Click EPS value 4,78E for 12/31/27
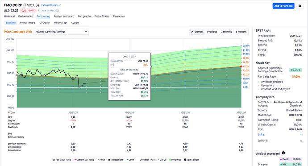 coord(241,117)
